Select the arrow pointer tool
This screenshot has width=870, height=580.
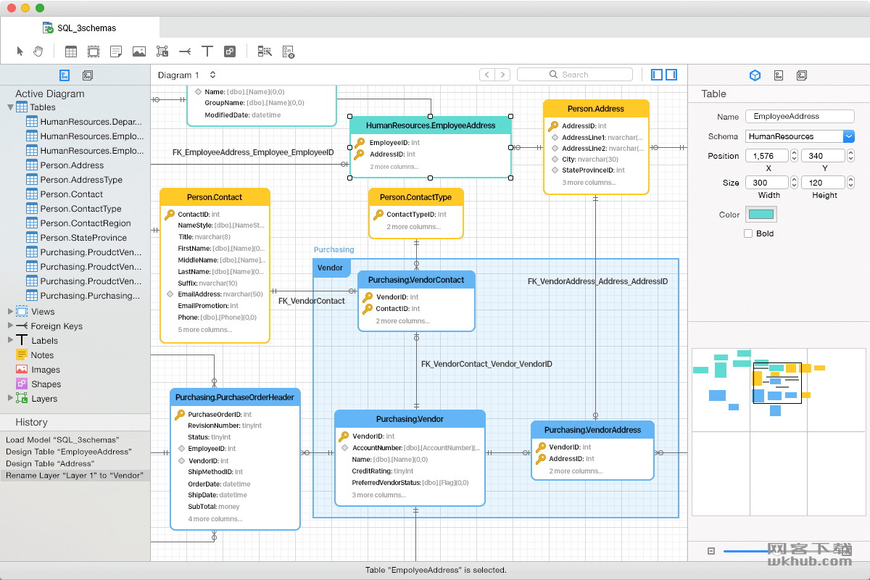(x=20, y=51)
